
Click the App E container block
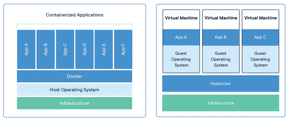pos(104,49)
